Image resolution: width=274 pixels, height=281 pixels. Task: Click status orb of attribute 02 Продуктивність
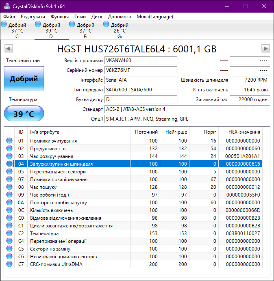[9, 148]
